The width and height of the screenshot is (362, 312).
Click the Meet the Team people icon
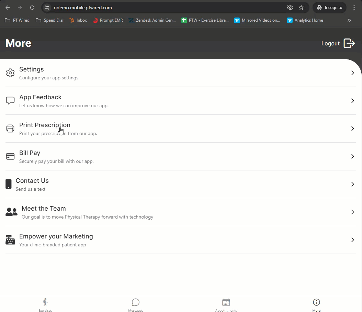pos(11,212)
